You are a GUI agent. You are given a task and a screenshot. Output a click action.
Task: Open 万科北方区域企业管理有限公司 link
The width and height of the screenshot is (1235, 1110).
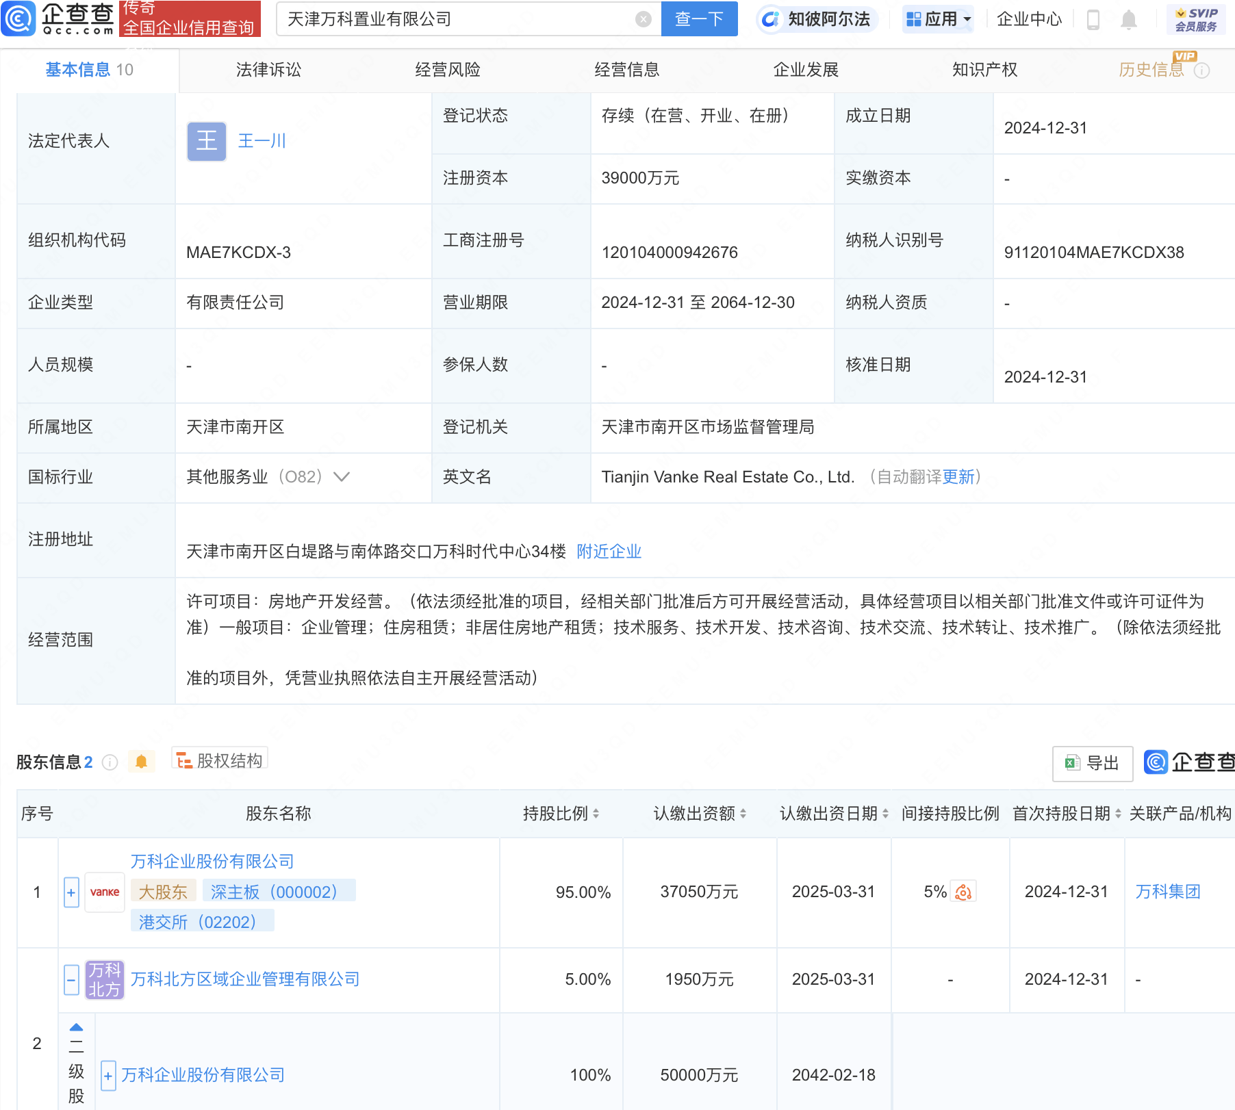click(245, 979)
